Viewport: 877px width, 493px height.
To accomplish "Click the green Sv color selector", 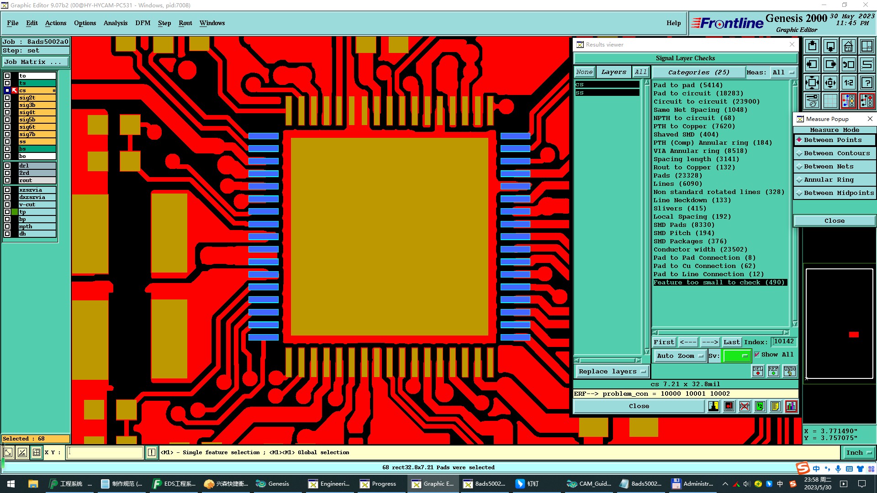I will click(x=736, y=356).
